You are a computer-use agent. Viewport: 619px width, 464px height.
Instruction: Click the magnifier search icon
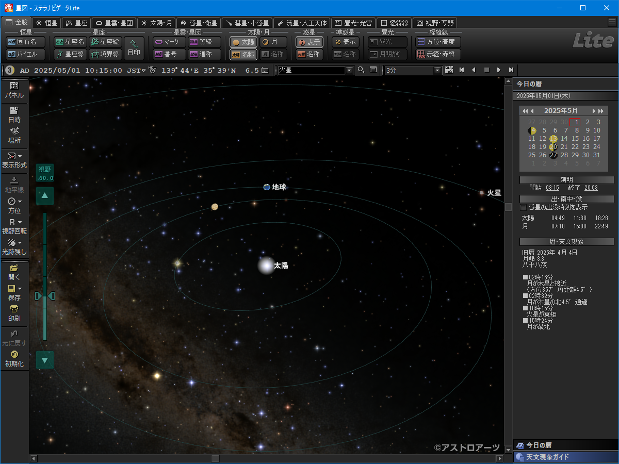point(361,70)
